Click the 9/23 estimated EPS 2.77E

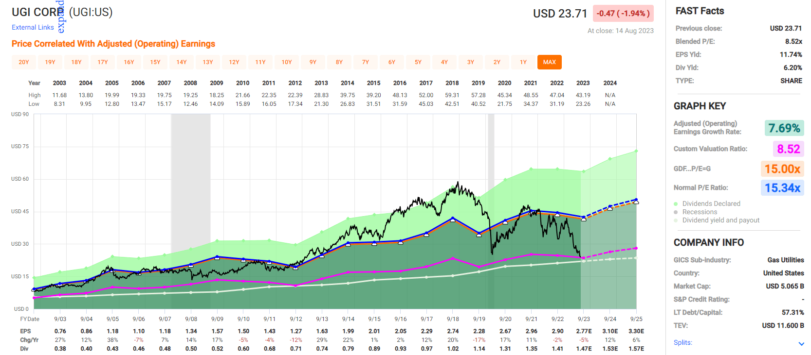(x=584, y=331)
